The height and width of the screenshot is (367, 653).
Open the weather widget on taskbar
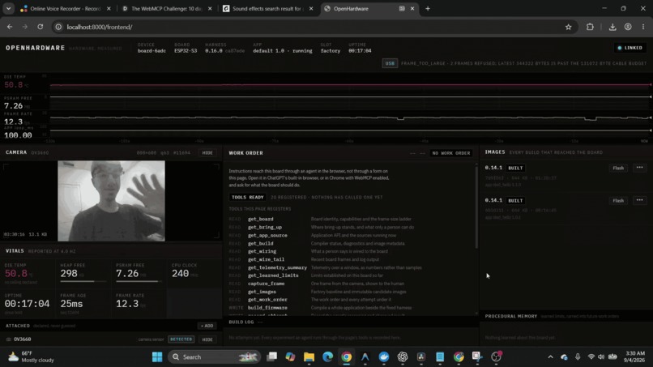32,357
